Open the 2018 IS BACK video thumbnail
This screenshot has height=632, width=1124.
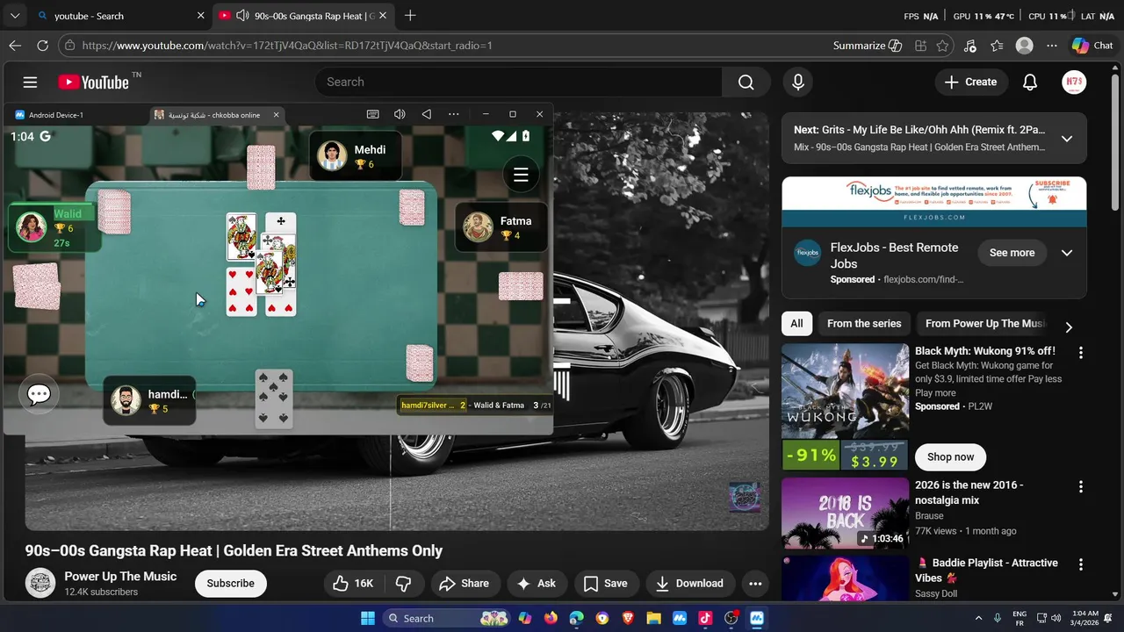pyautogui.click(x=846, y=513)
